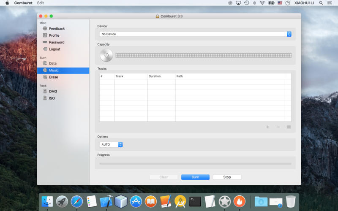Open the No Device dropdown
The image size is (338, 211).
[195, 34]
